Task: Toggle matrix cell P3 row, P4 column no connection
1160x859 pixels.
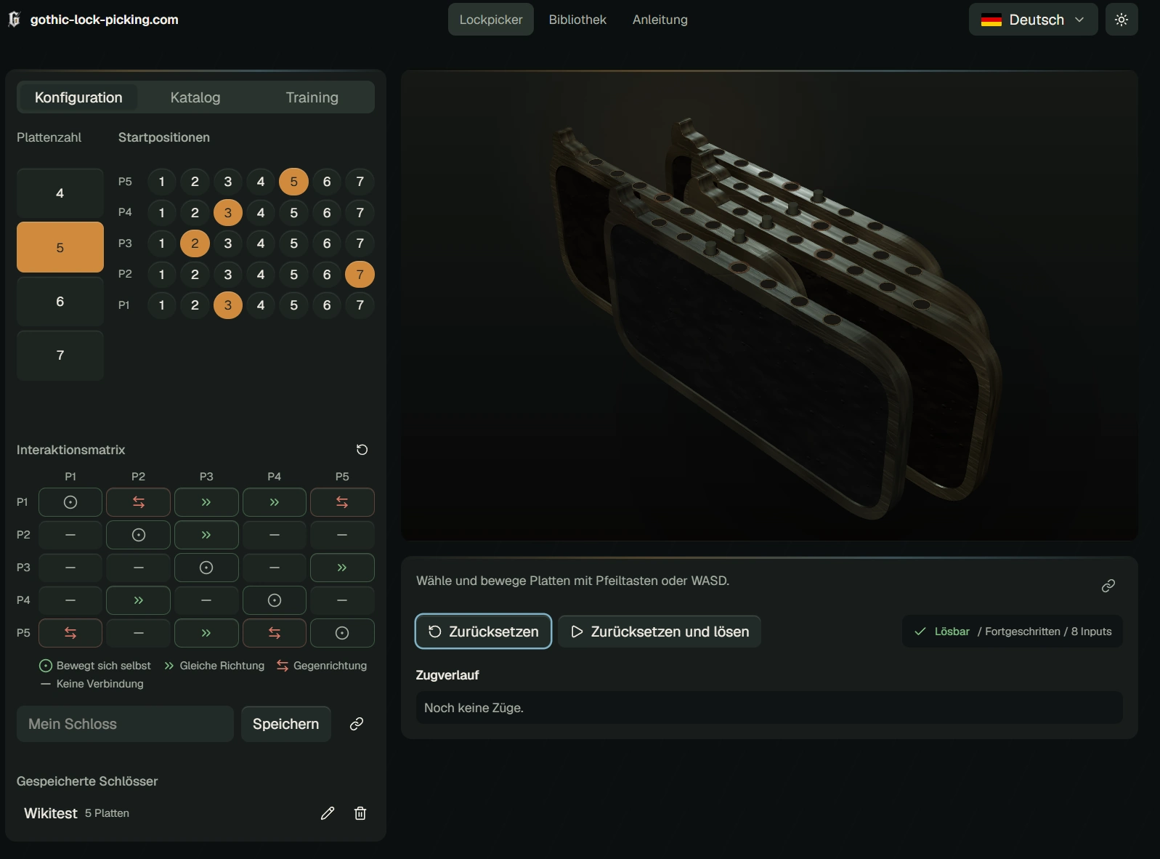Action: click(275, 568)
